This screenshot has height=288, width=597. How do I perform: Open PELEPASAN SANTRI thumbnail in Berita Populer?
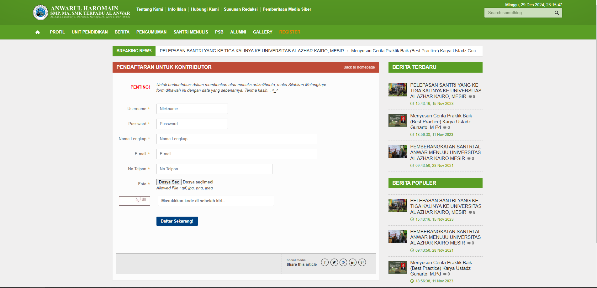point(398,205)
